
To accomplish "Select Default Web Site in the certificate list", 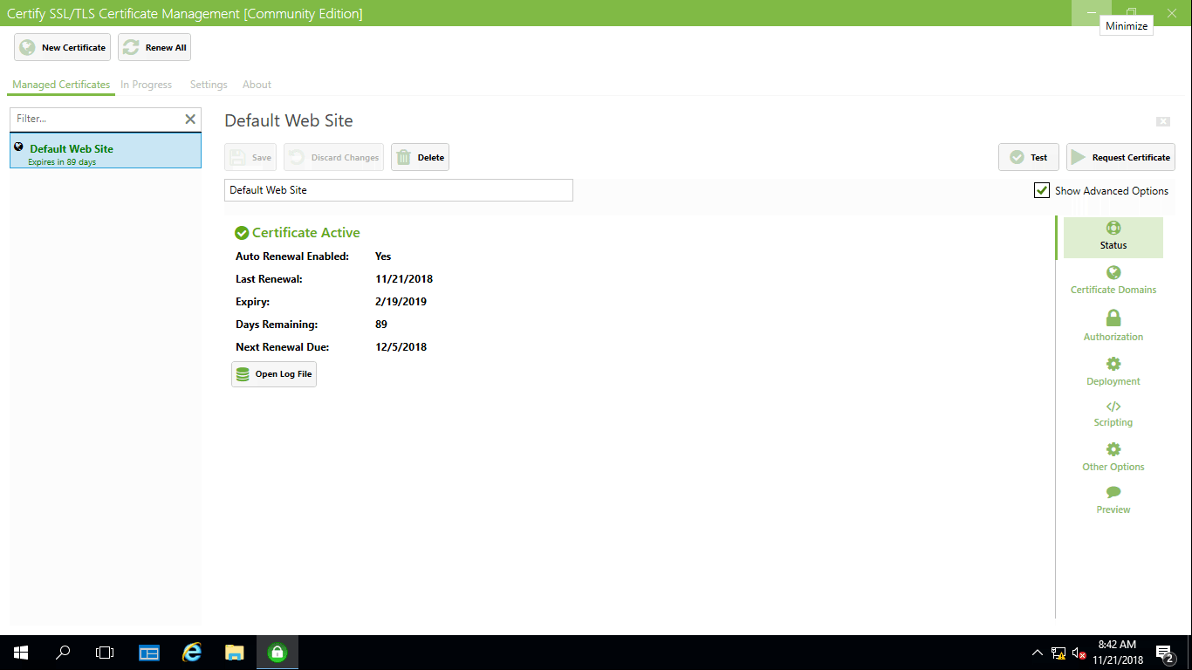I will tap(106, 151).
